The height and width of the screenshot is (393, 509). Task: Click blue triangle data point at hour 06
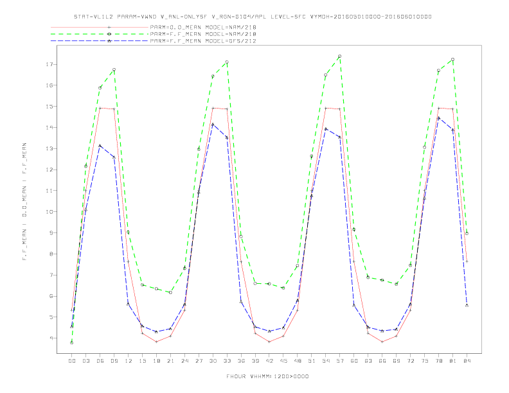pyautogui.click(x=100, y=146)
